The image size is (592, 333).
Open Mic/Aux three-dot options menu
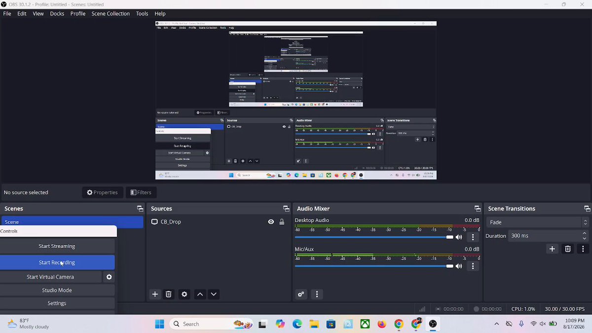click(x=473, y=266)
